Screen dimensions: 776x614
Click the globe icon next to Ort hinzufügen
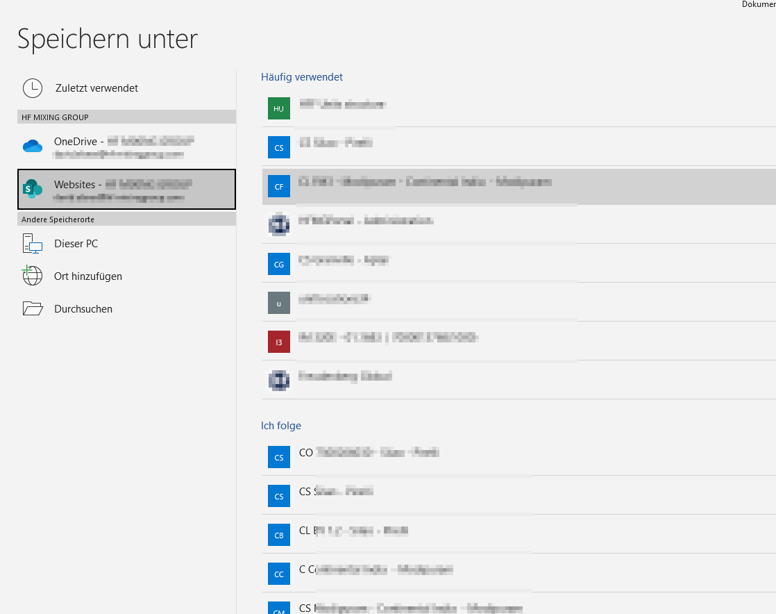tap(32, 276)
